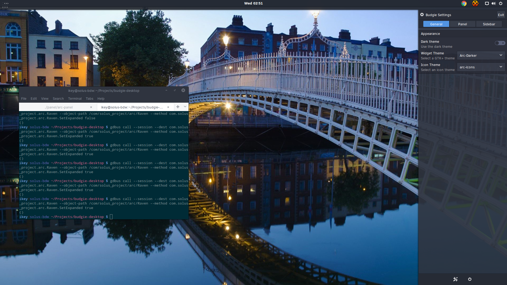Click the 'Select a GTK+ theme' text

[438, 58]
